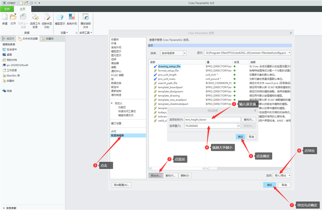This screenshot has height=210, width=322.
Task: Open the 模型显示 icon in ribbon
Action: [60, 17]
